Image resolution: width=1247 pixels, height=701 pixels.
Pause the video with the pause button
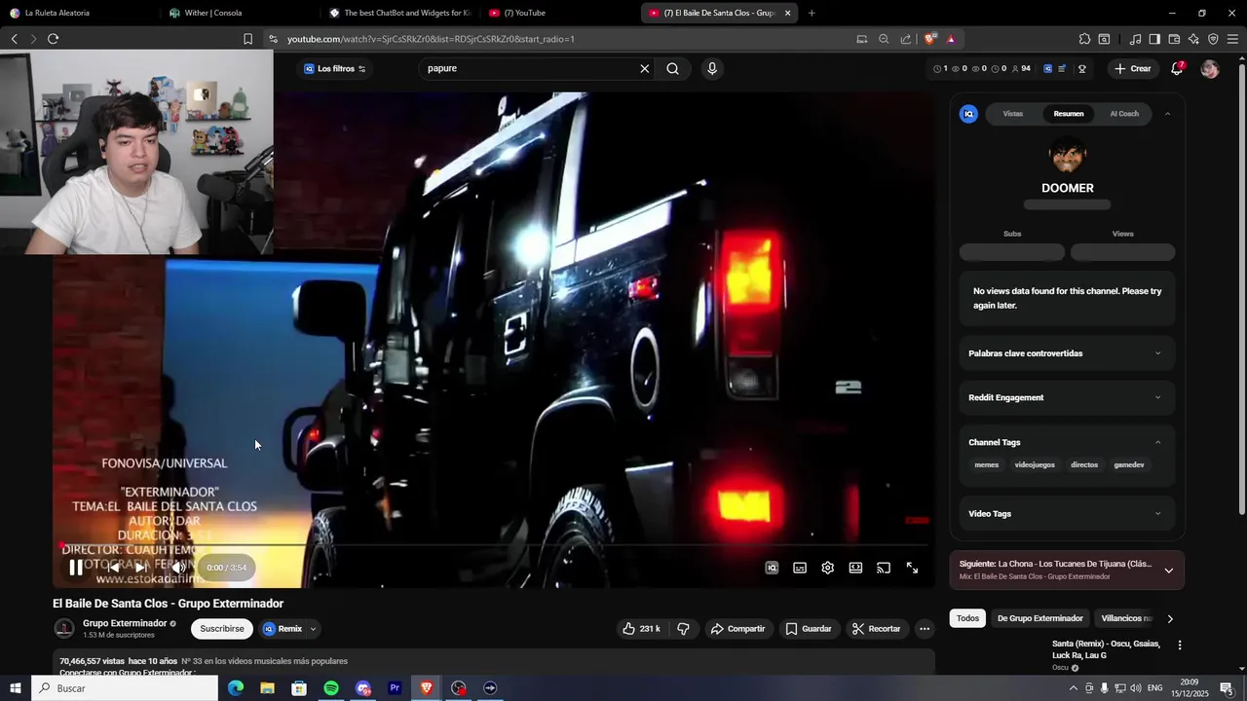tap(76, 568)
